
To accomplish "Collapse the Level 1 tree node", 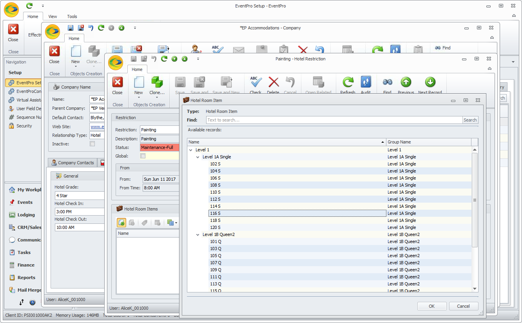I will pos(191,150).
